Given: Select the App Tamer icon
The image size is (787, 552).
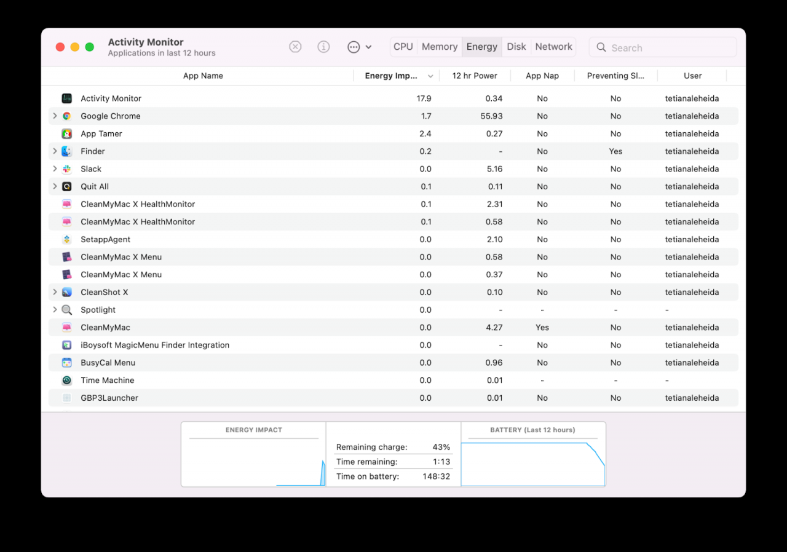Looking at the screenshot, I should pyautogui.click(x=67, y=134).
